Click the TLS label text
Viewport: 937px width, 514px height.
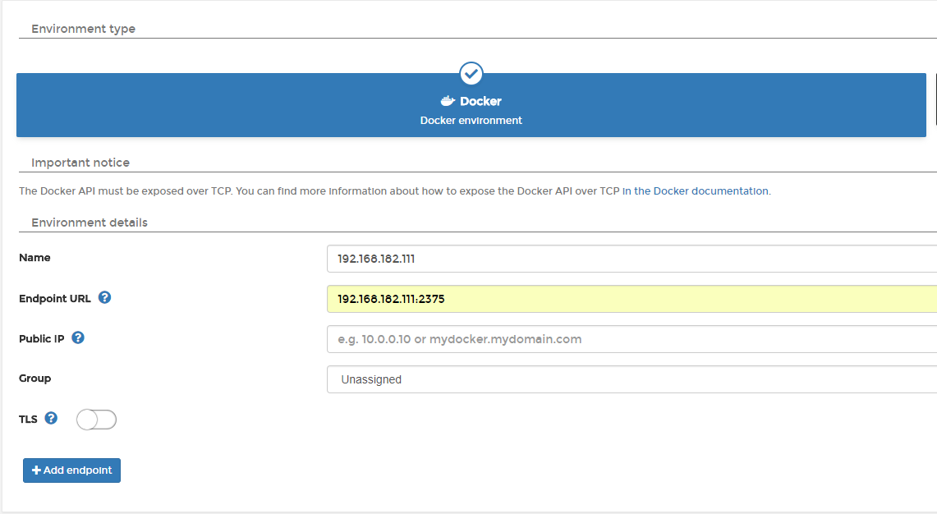point(28,419)
